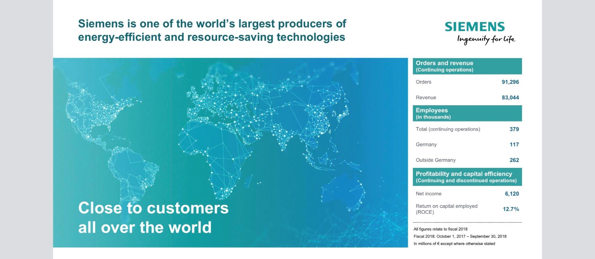The image size is (595, 259).
Task: Click 'Profitability and capital efficiency' header
Action: point(464,174)
